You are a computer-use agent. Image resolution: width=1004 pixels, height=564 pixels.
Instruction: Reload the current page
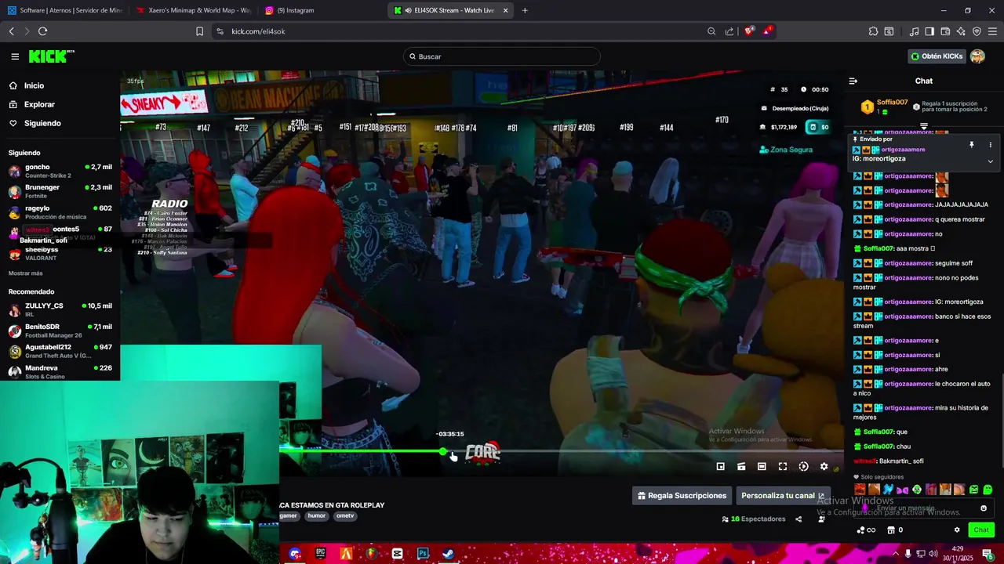pyautogui.click(x=42, y=31)
